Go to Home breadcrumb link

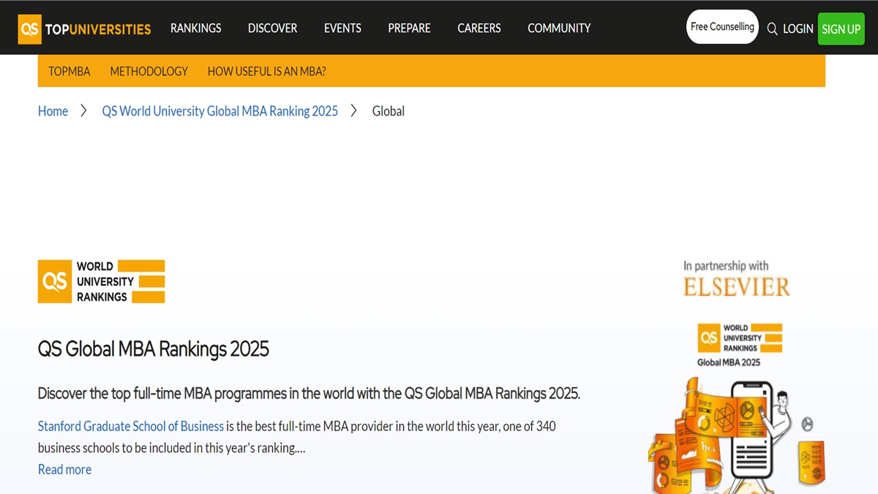point(53,111)
